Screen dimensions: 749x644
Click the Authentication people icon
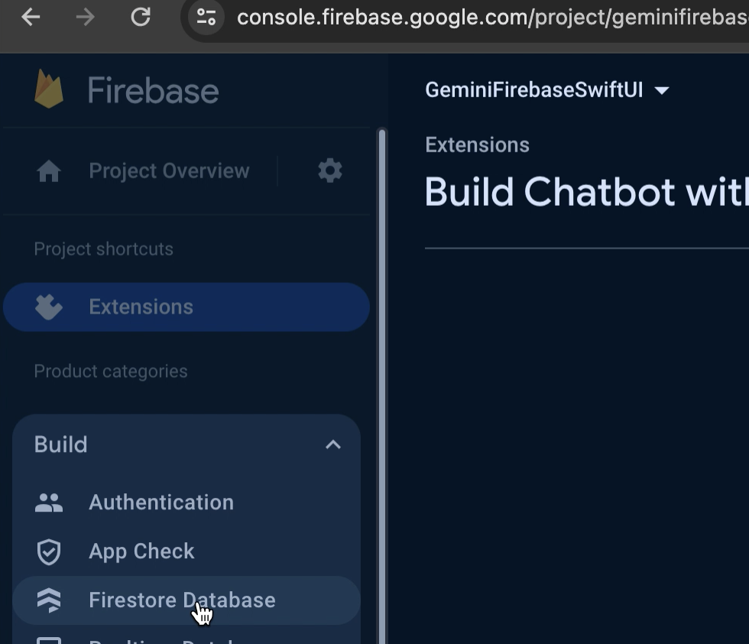click(x=49, y=503)
